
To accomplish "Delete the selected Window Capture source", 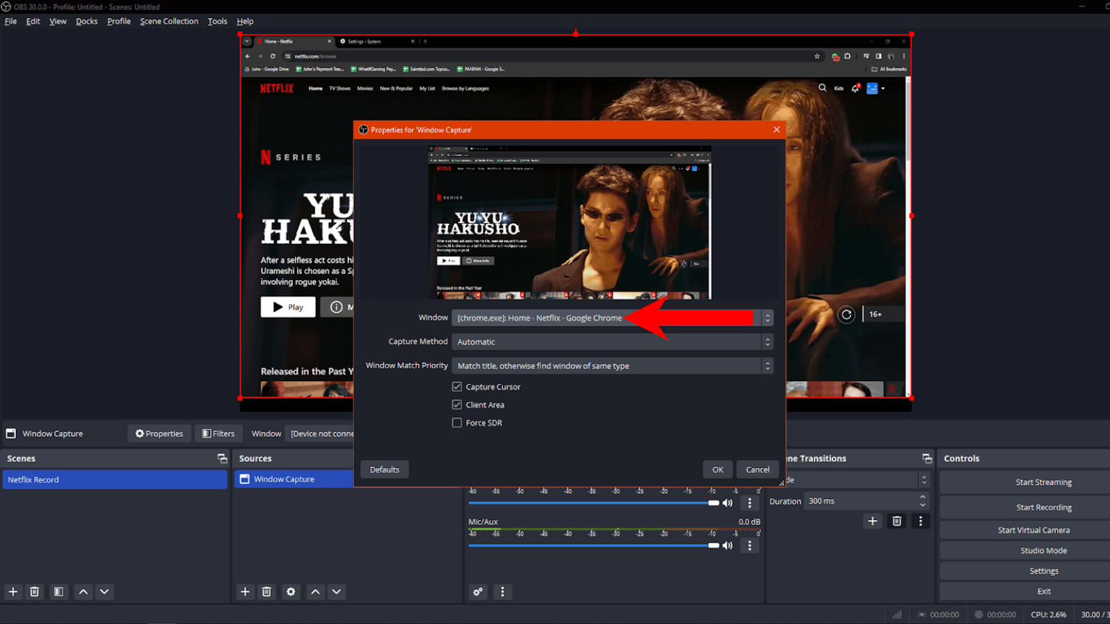I will 267,591.
